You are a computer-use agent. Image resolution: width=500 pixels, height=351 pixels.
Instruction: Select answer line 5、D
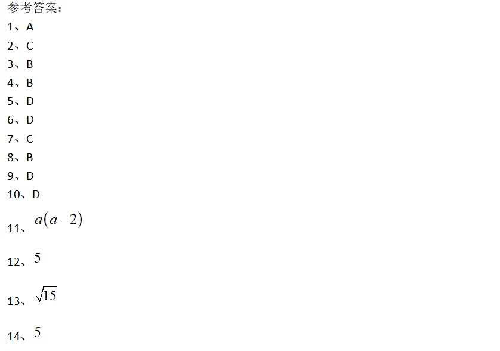point(21,101)
